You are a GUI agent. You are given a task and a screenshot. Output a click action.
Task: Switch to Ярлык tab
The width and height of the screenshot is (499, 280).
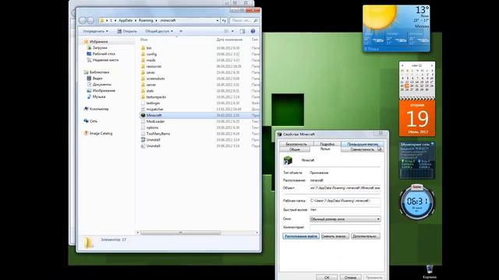tap(325, 149)
